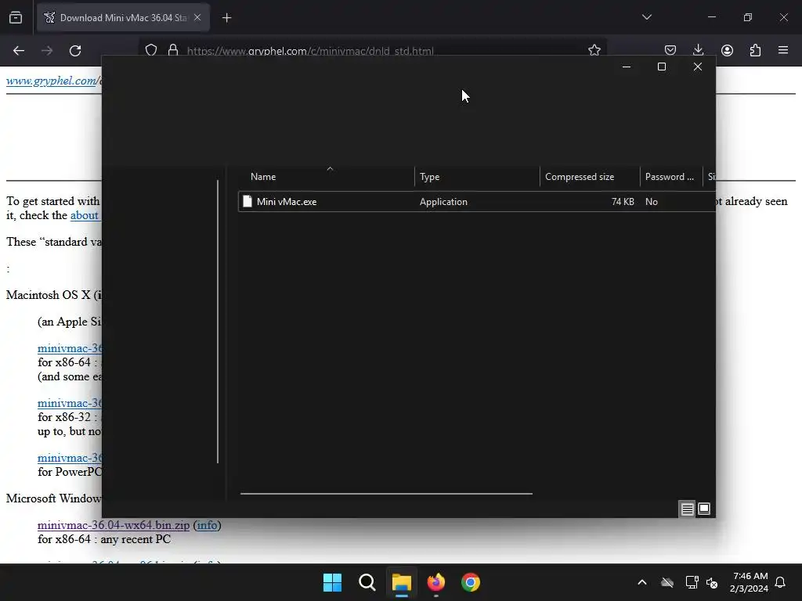Open the www.gryphel.com link

51,81
